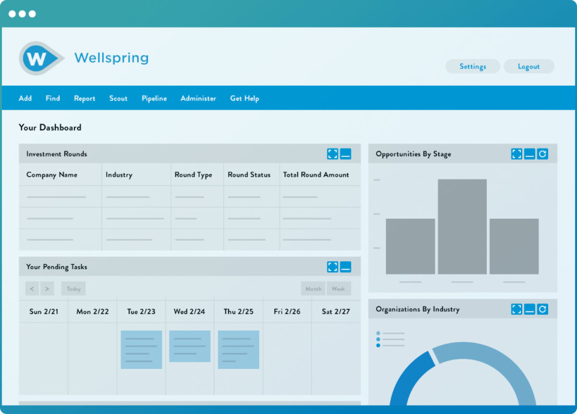Image resolution: width=577 pixels, height=414 pixels.
Task: Refresh the Organizations By Industry chart
Action: click(542, 309)
